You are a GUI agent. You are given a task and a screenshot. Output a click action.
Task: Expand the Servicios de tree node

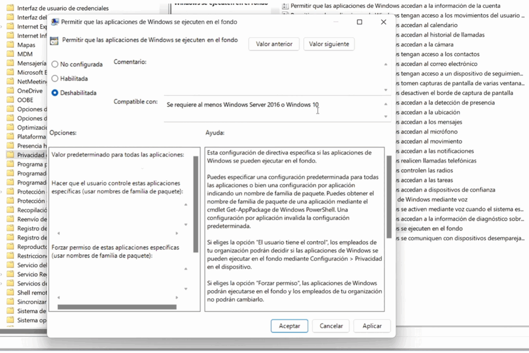2,283
